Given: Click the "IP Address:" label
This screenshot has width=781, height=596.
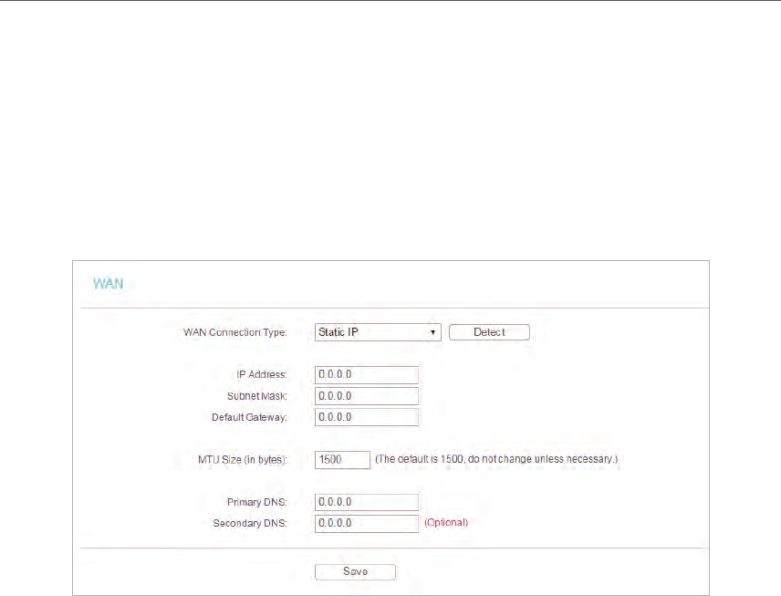Looking at the screenshot, I should point(262,375).
